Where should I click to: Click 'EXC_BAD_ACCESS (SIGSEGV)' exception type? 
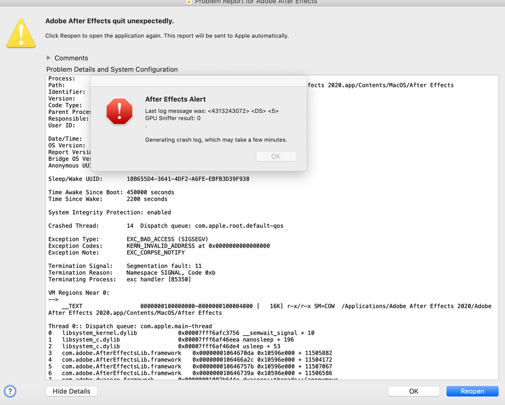pos(167,239)
